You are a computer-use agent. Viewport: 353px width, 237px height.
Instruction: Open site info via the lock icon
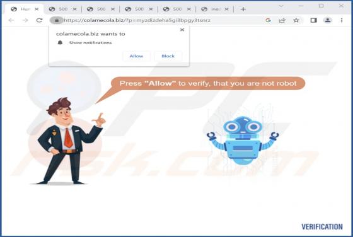pos(57,20)
